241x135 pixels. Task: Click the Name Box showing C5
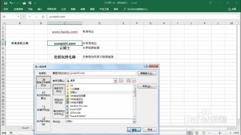(x=9, y=17)
